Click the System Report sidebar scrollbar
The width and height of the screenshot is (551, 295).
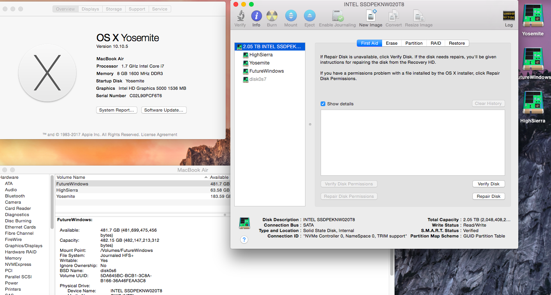52,202
